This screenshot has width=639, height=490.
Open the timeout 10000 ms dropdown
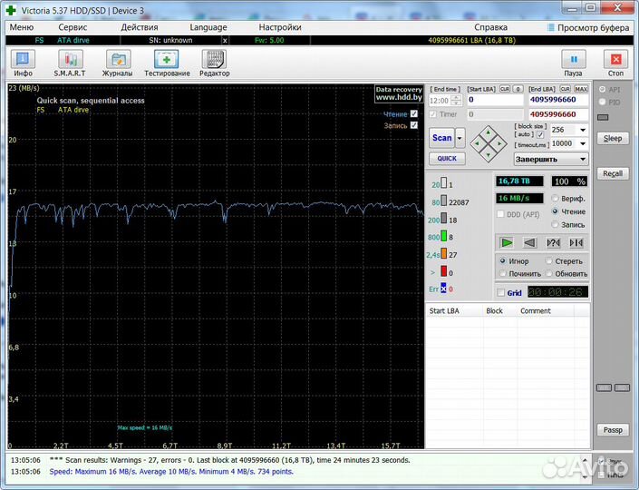(582, 143)
